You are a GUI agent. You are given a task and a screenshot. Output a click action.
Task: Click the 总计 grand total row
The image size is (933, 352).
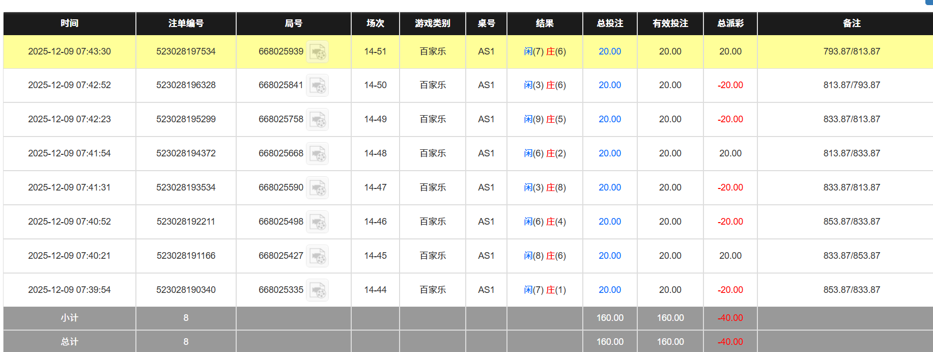[70, 342]
